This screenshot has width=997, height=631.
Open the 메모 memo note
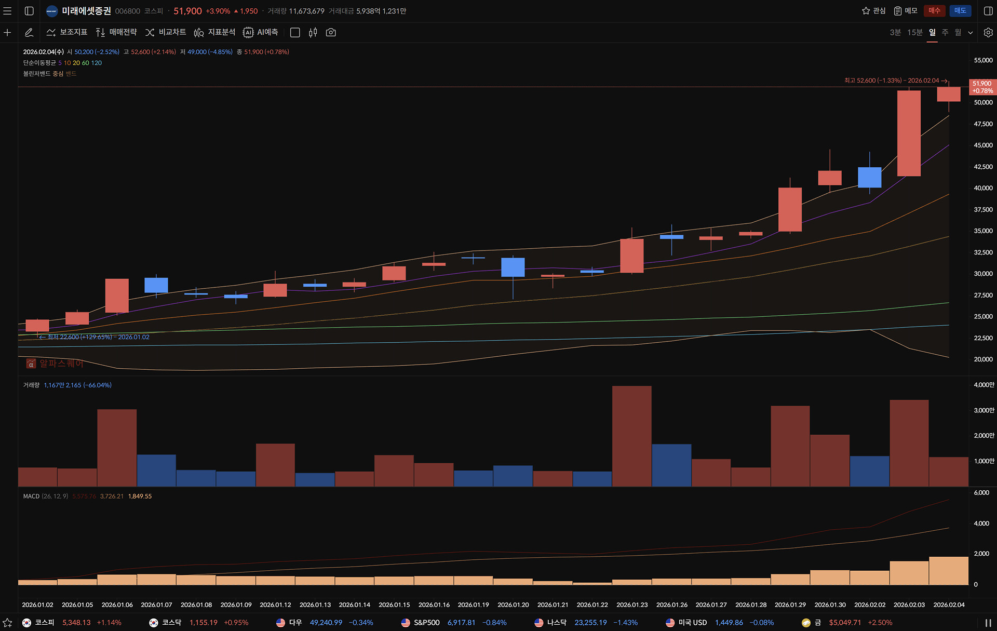[x=906, y=11]
